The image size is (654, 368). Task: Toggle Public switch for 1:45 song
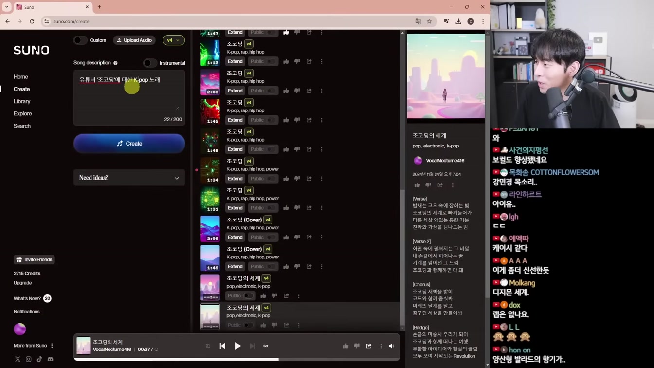(270, 120)
